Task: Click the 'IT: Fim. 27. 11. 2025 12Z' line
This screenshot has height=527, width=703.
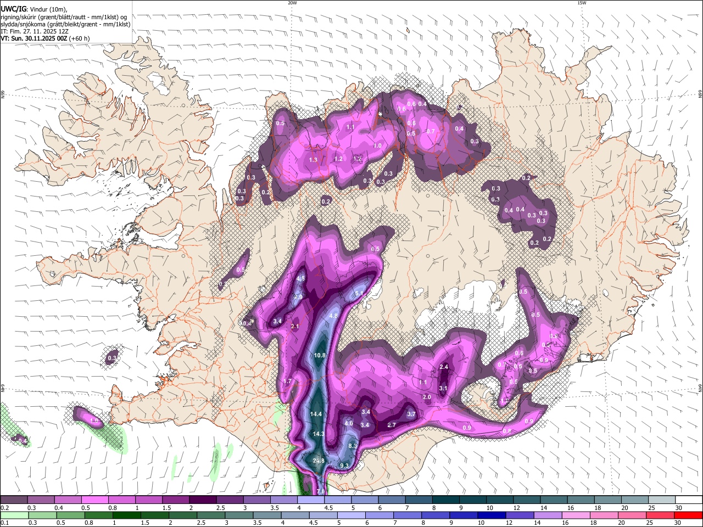Action: pyautogui.click(x=35, y=31)
